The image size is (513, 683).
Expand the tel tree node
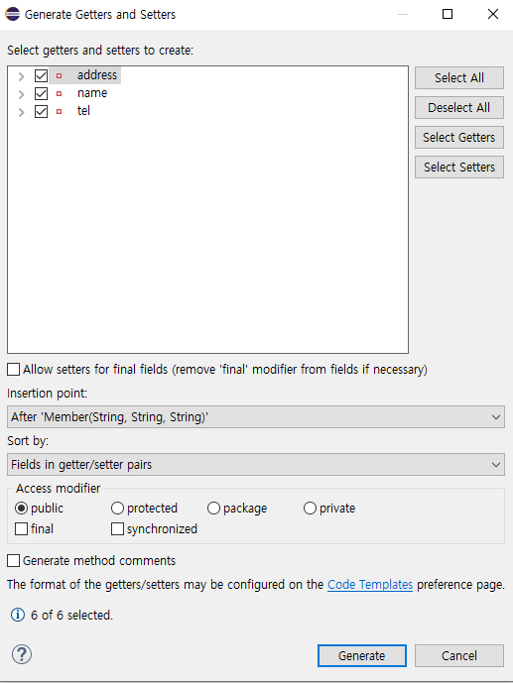tap(21, 112)
